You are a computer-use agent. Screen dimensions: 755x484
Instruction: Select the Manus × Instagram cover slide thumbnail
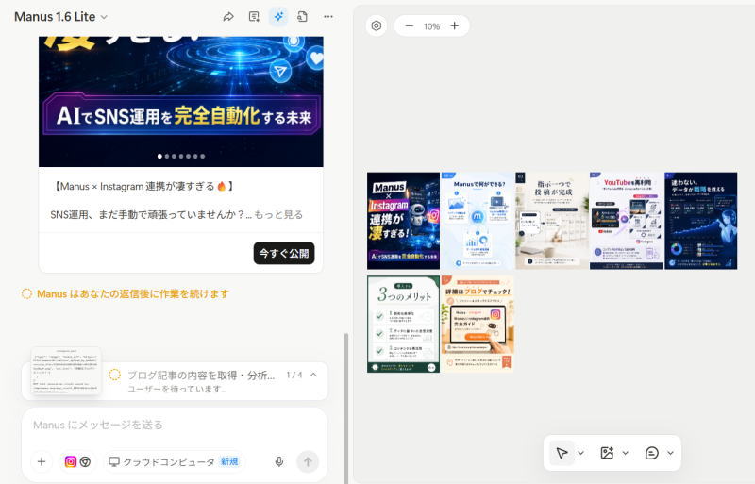(x=404, y=221)
